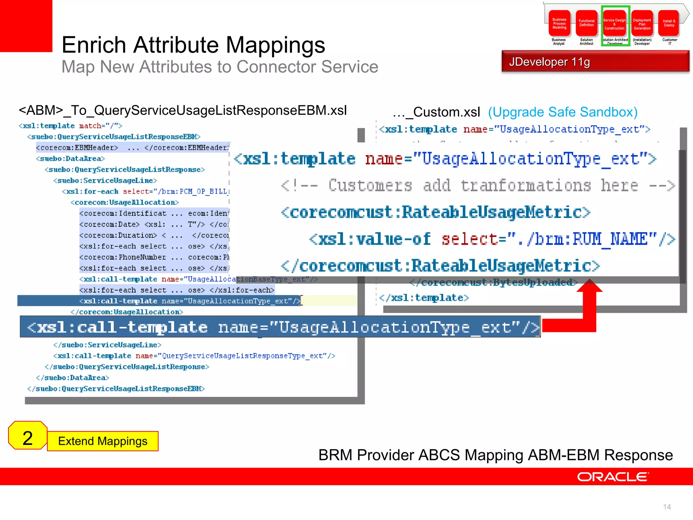Screen dimensions: 693x520
Task: Click the opening suebo:DataArea tag
Action: (70, 159)
